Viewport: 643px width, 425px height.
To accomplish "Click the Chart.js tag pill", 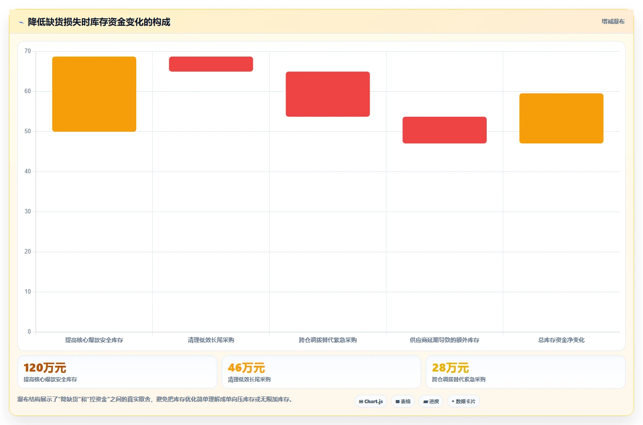I will coord(371,401).
